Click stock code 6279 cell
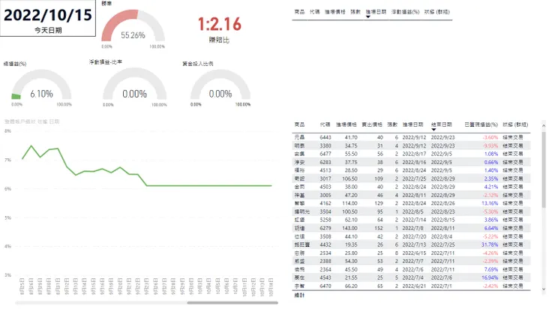 click(x=325, y=228)
